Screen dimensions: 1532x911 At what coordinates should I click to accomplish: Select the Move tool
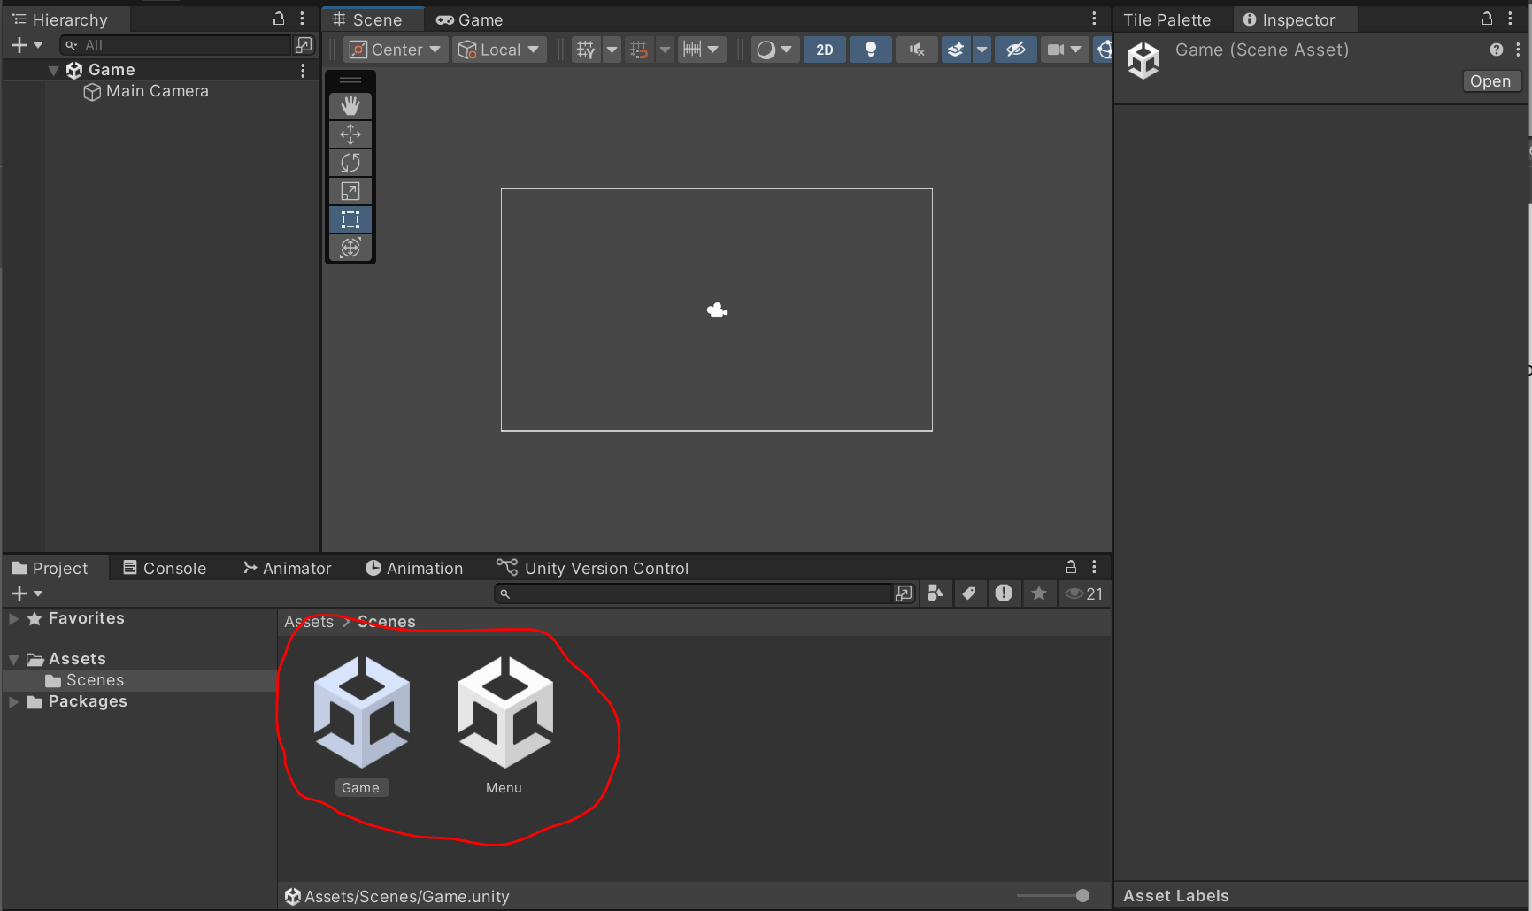pyautogui.click(x=350, y=134)
